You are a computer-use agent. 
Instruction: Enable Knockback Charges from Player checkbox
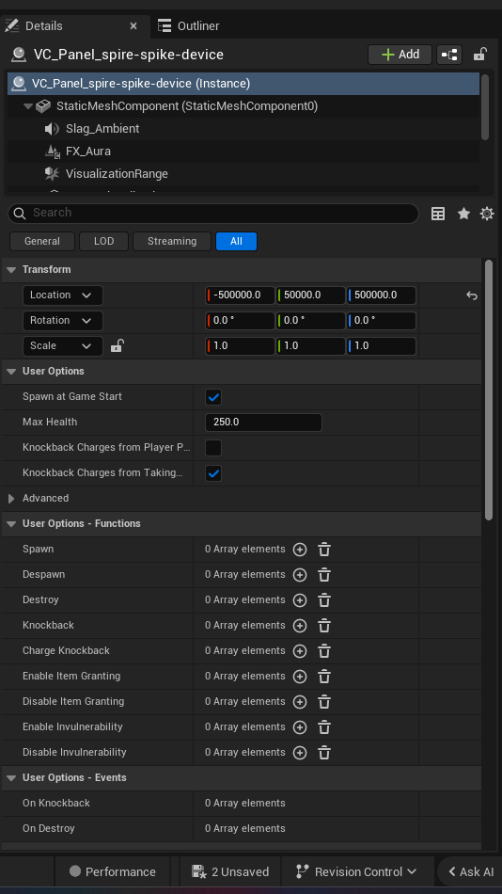click(x=213, y=448)
